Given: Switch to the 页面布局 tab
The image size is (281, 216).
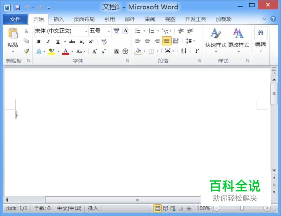Looking at the screenshot, I should (x=84, y=19).
